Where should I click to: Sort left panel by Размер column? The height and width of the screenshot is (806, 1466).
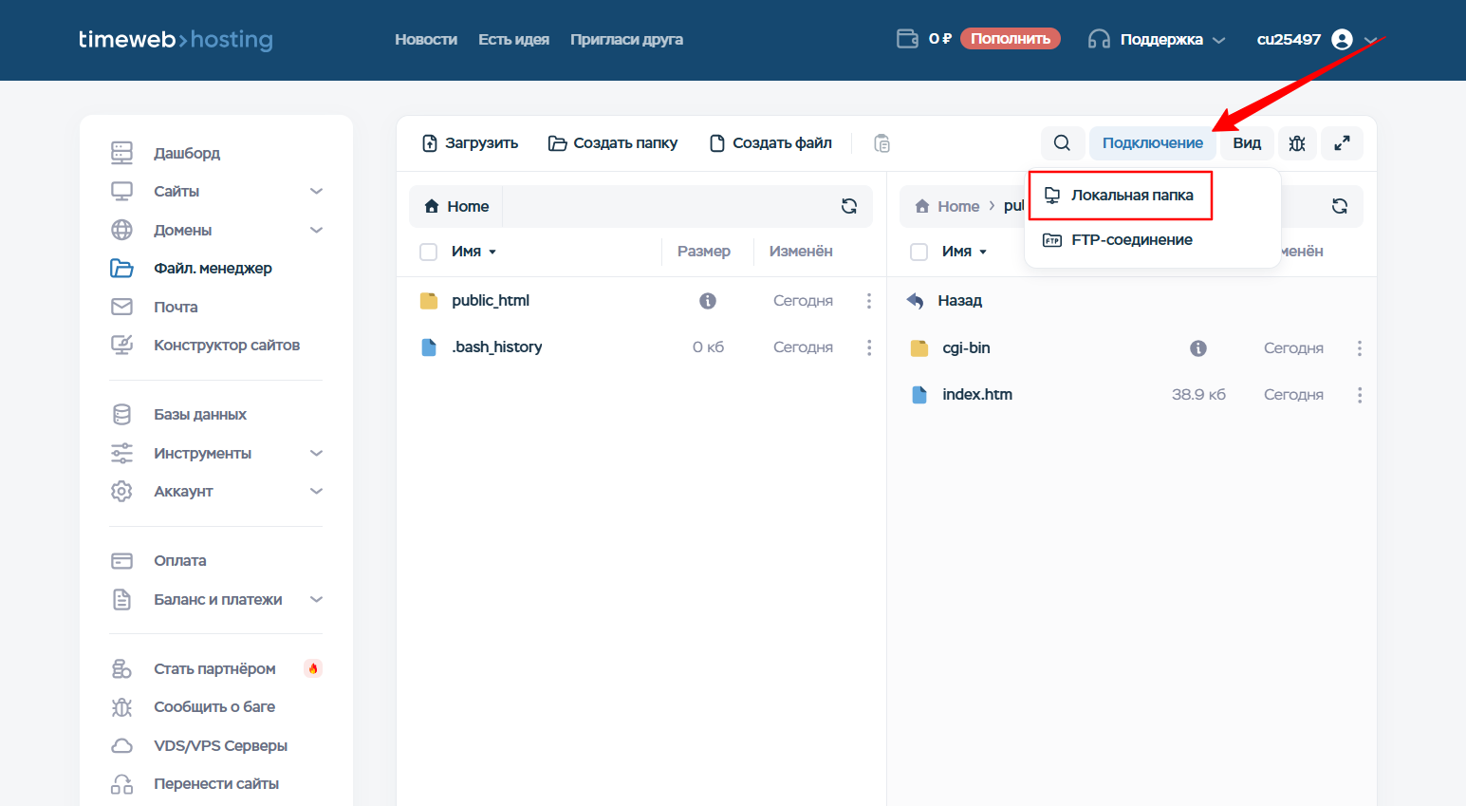[704, 252]
